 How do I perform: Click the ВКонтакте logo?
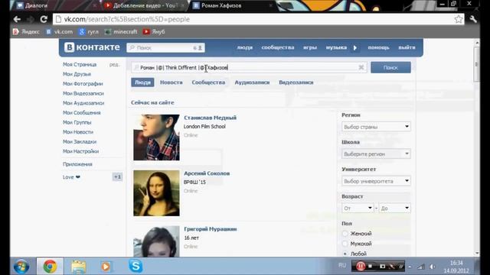tap(92, 47)
